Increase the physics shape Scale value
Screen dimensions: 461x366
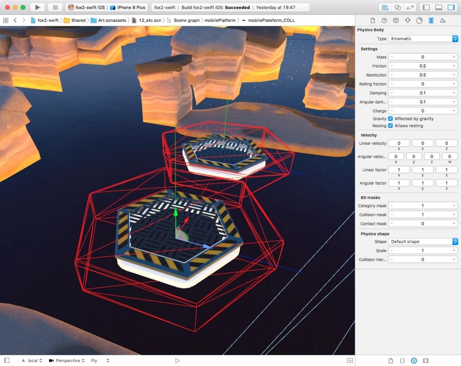coord(454,250)
